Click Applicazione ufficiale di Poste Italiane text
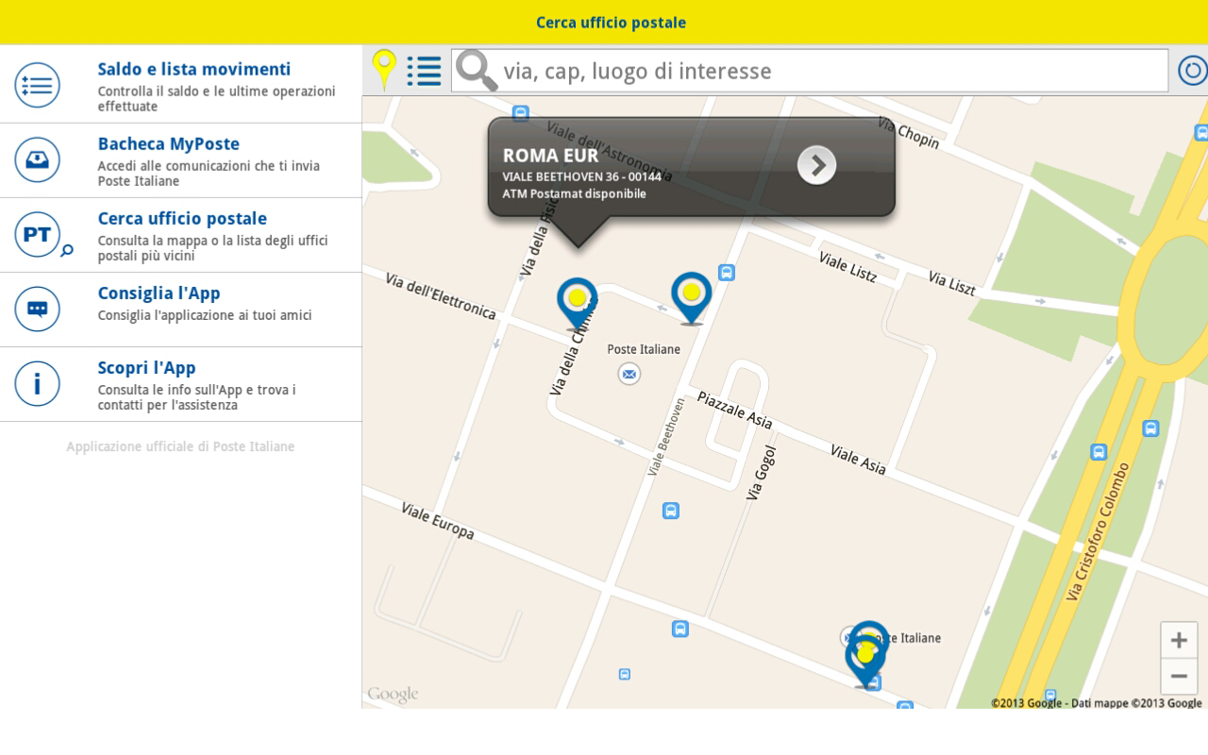Image resolution: width=1208 pixels, height=755 pixels. point(180,446)
